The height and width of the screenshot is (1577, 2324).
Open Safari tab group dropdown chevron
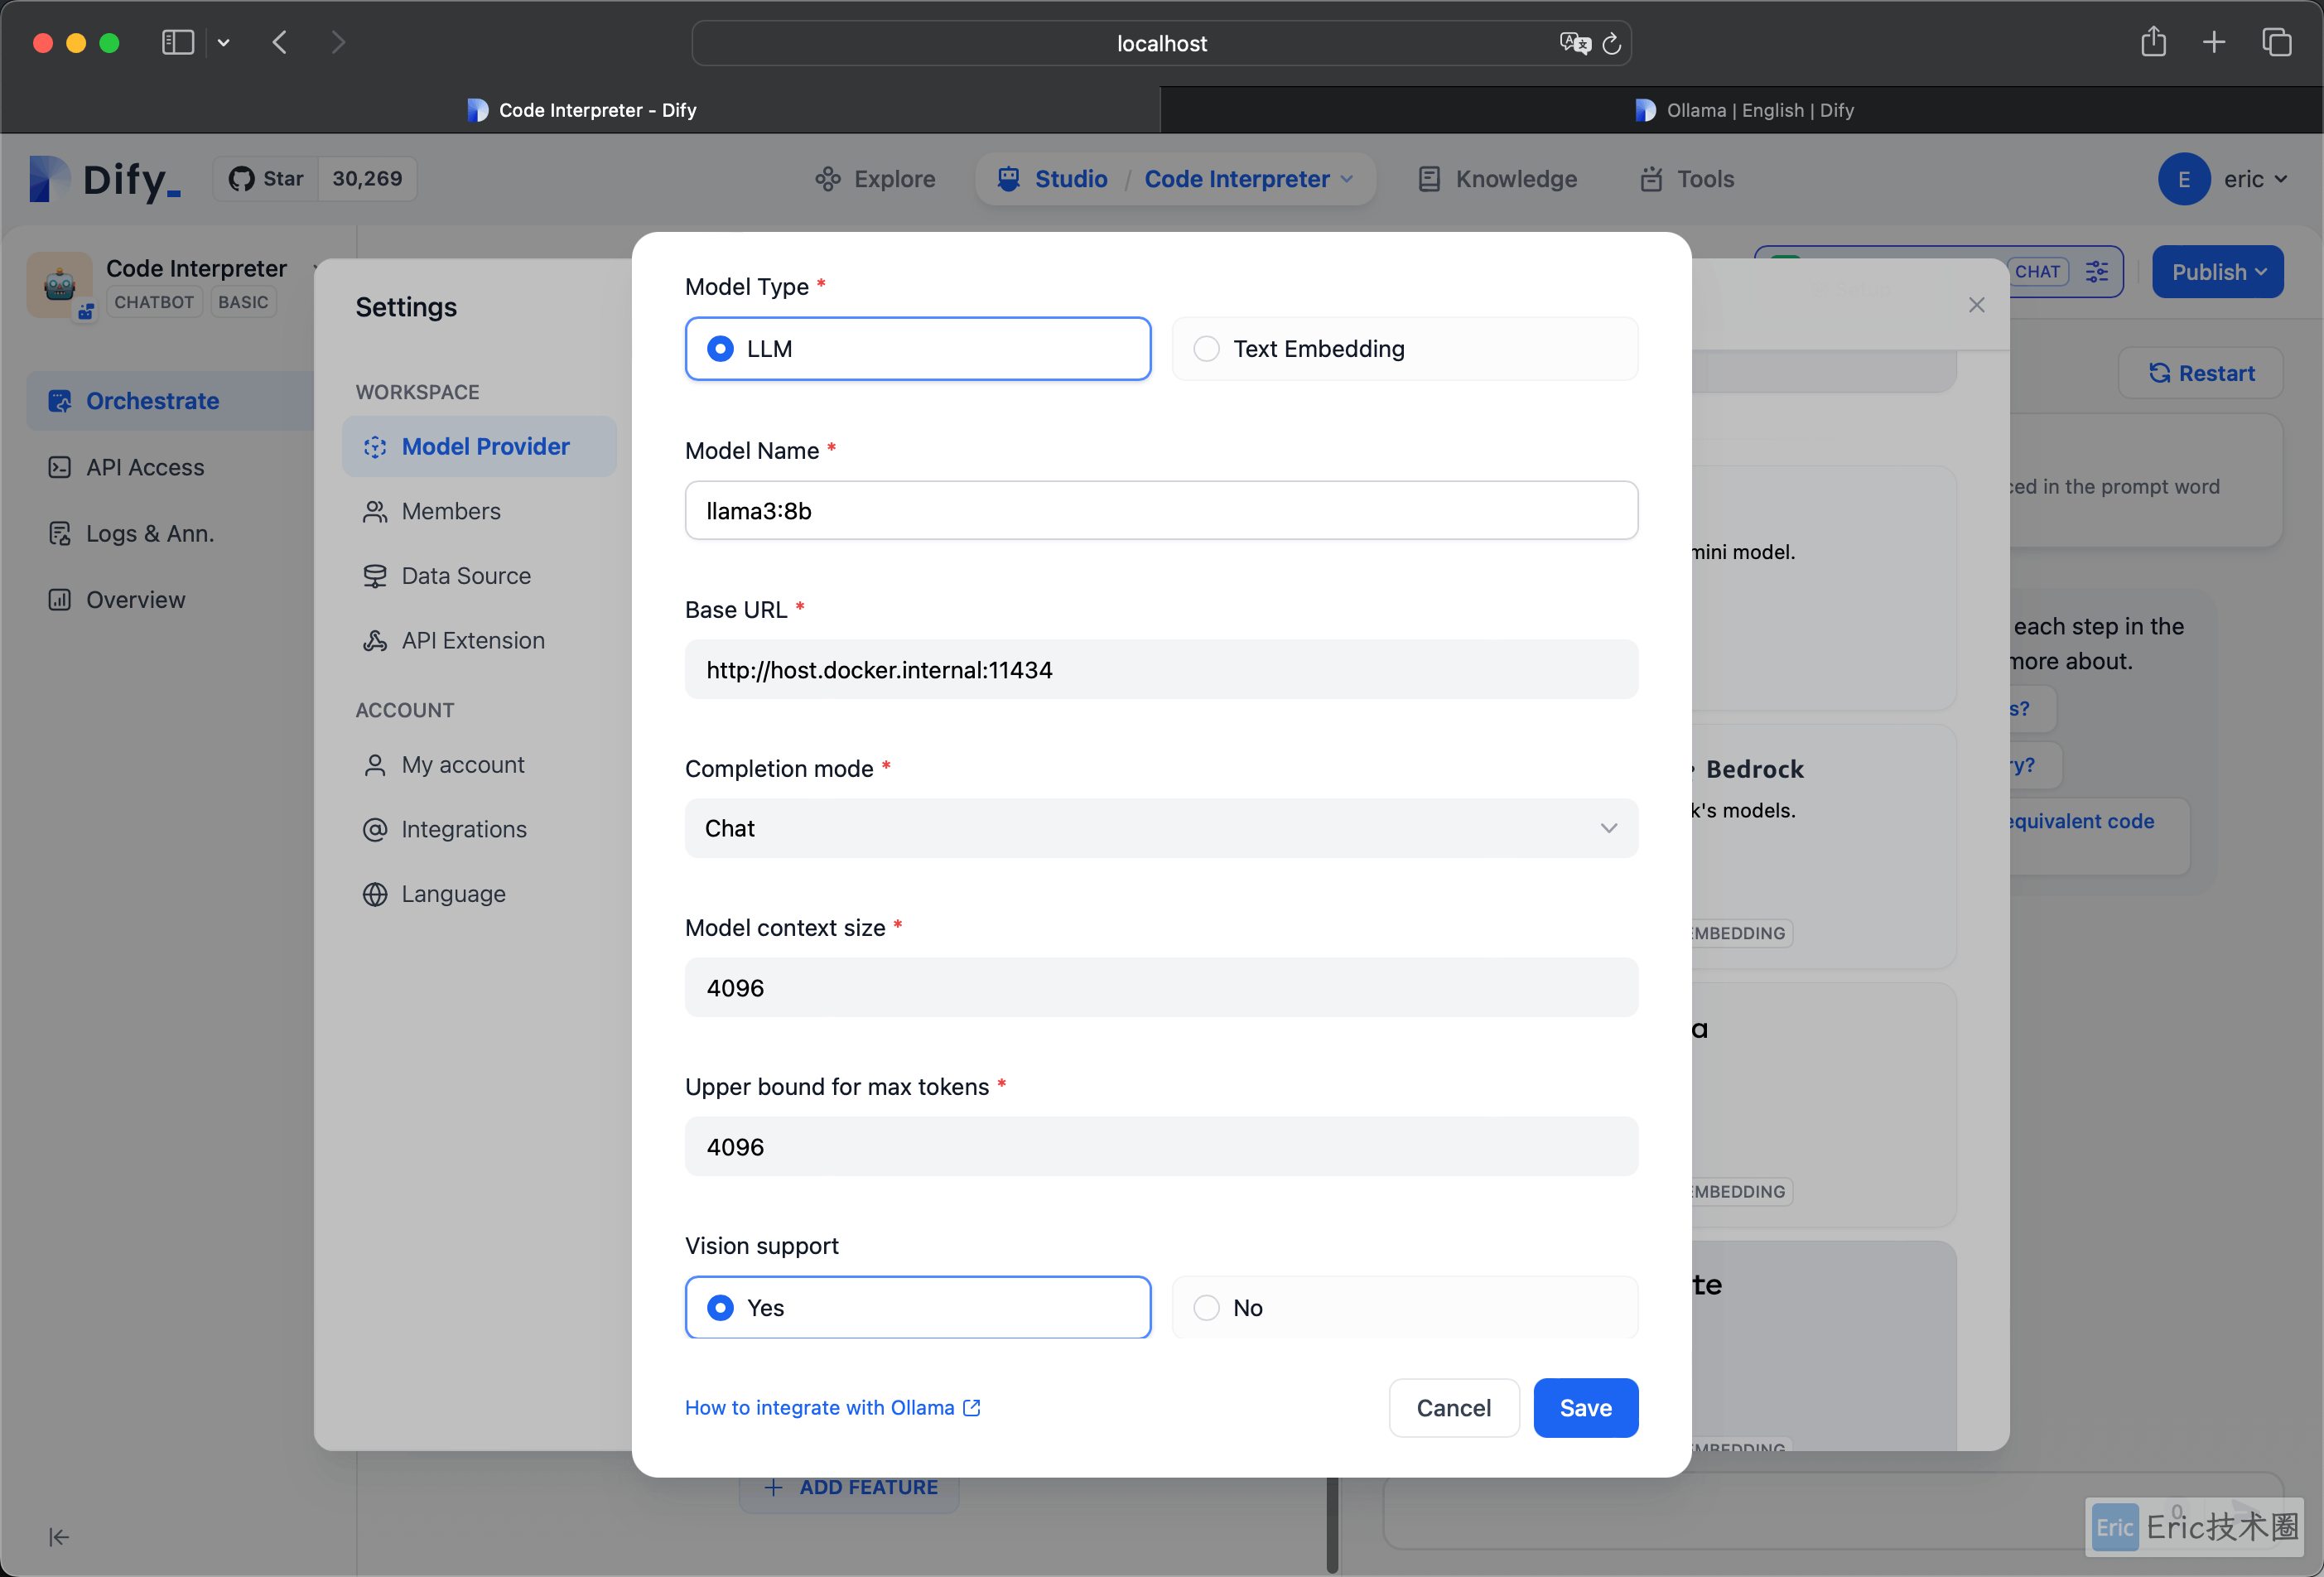tap(224, 42)
